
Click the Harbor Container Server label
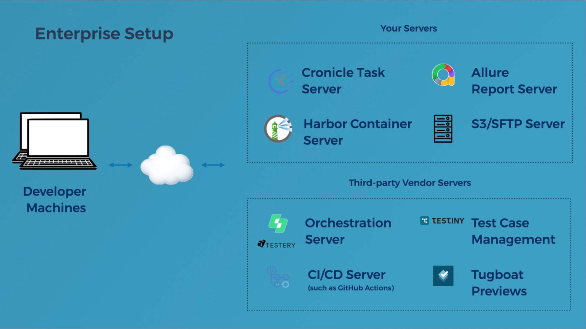[x=358, y=132]
